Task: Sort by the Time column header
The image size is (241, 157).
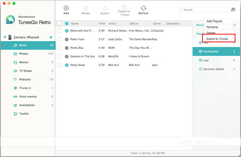Action: [x=102, y=23]
